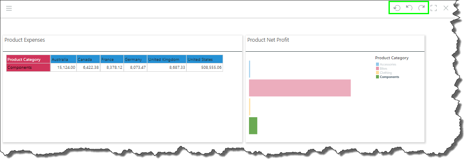Click the Product Category column header
This screenshot has width=470, height=166.
pos(28,59)
